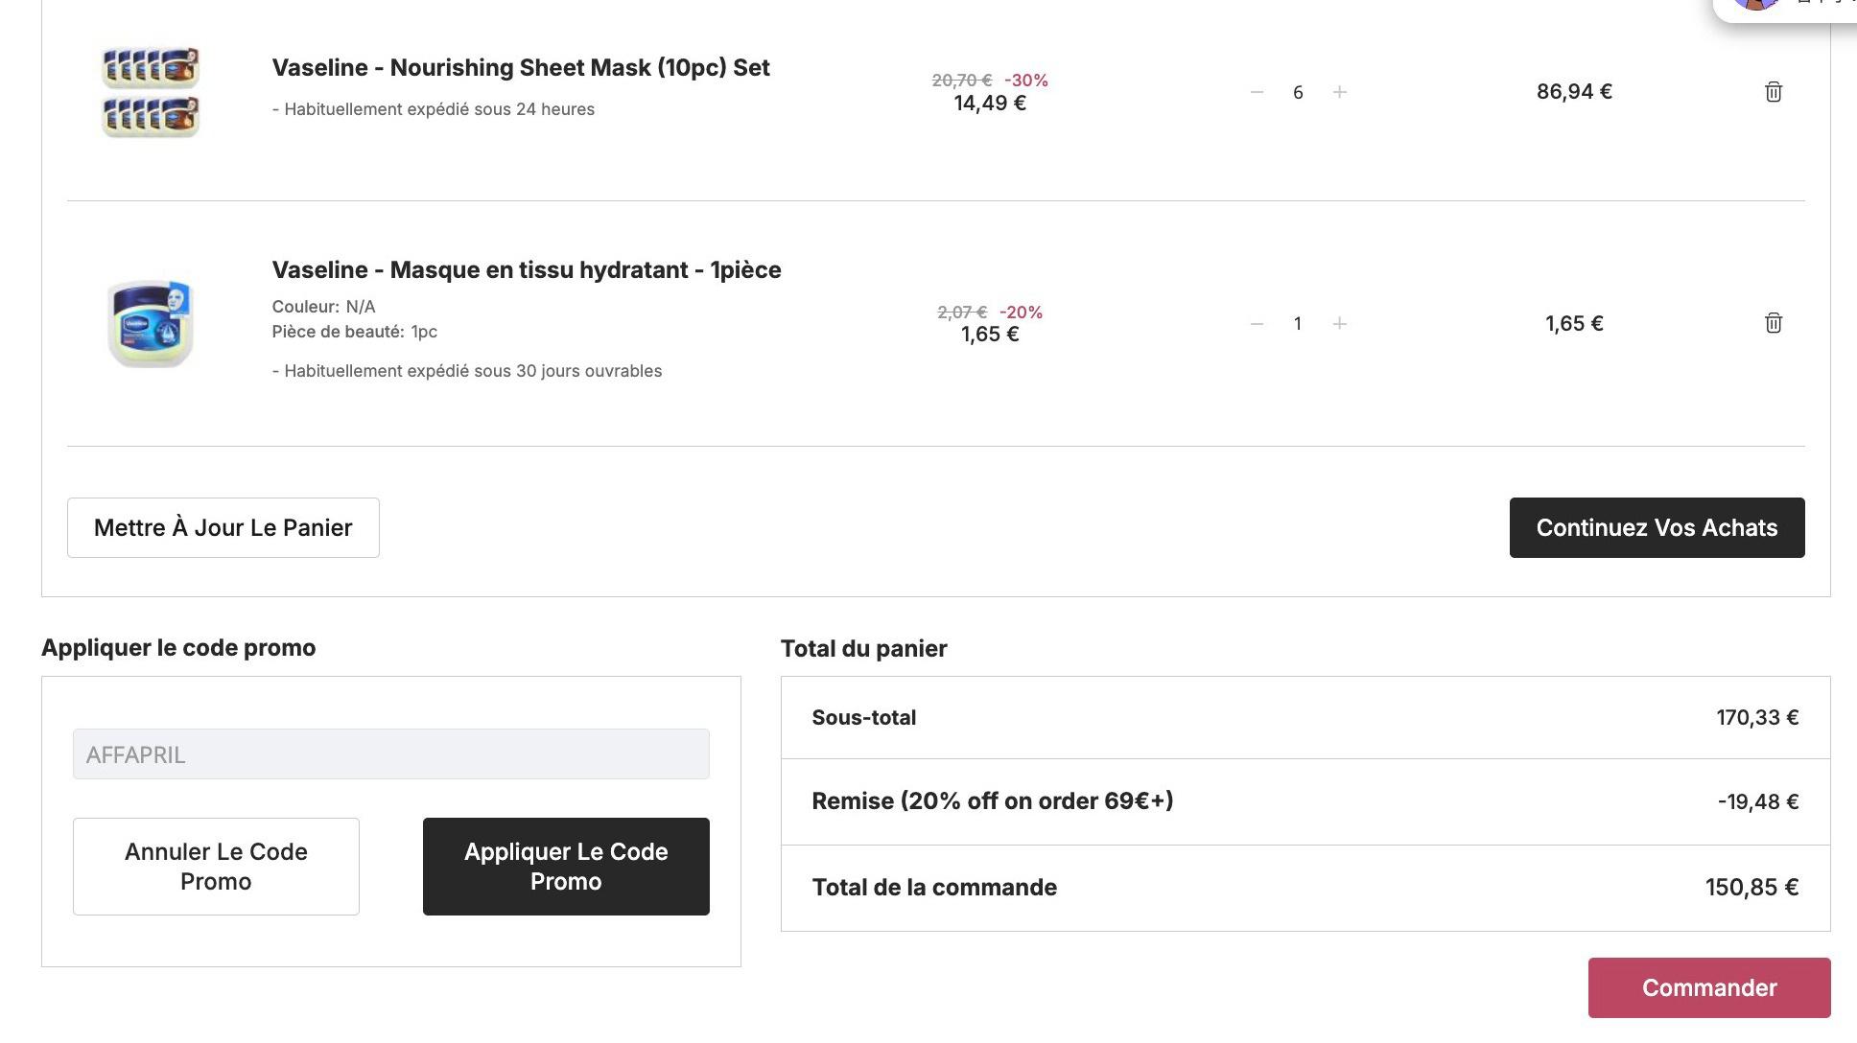Select the quantity value 1 field
Image resolution: width=1857 pixels, height=1043 pixels.
pyautogui.click(x=1298, y=324)
